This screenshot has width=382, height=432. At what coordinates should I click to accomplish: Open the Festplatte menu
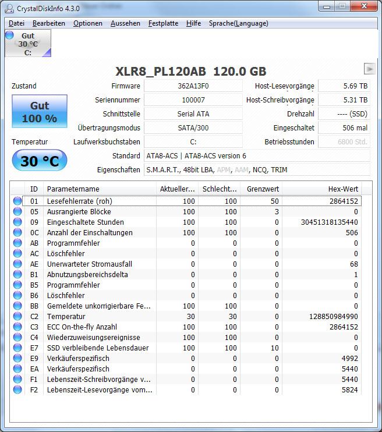tap(163, 23)
